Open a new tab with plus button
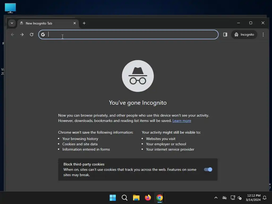 pos(84,23)
